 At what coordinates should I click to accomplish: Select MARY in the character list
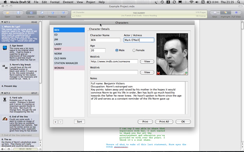click(69, 49)
